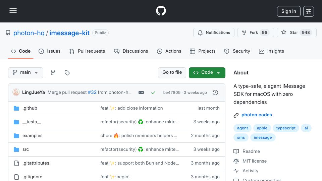The height and width of the screenshot is (181, 322).
Task: View branches via the branch icon
Action: click(53, 73)
